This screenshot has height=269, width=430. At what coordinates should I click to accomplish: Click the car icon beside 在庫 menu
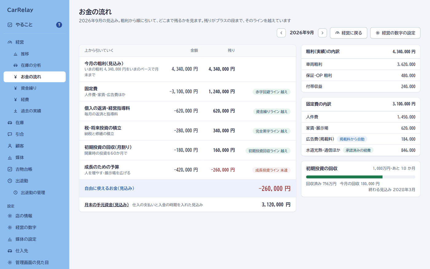10,123
